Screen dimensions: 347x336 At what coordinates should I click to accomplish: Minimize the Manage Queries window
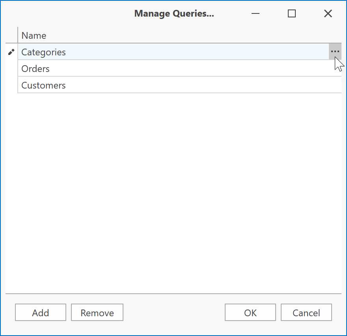[256, 14]
